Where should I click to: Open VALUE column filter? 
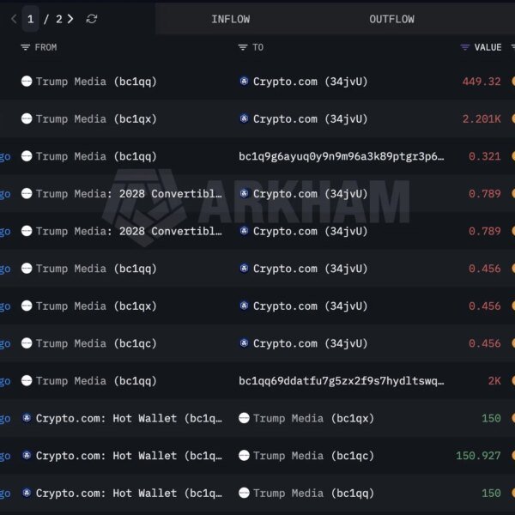tap(464, 47)
